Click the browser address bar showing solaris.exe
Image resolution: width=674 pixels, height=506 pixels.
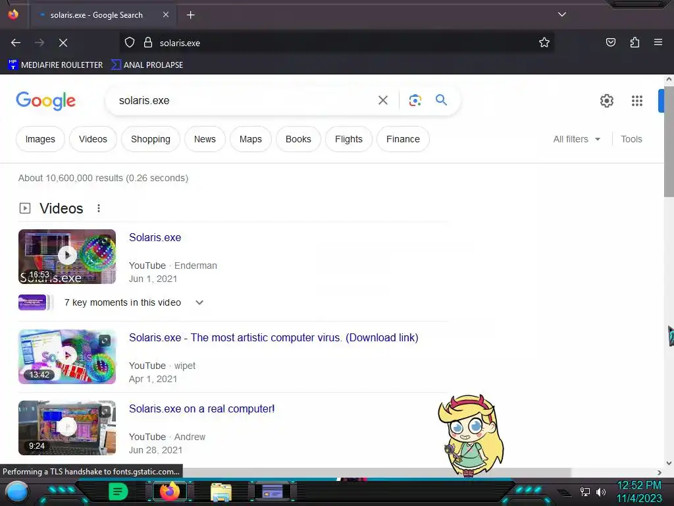point(336,43)
